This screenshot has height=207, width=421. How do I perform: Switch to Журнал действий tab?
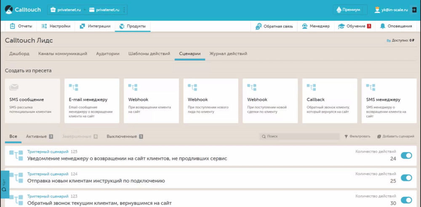pyautogui.click(x=229, y=54)
